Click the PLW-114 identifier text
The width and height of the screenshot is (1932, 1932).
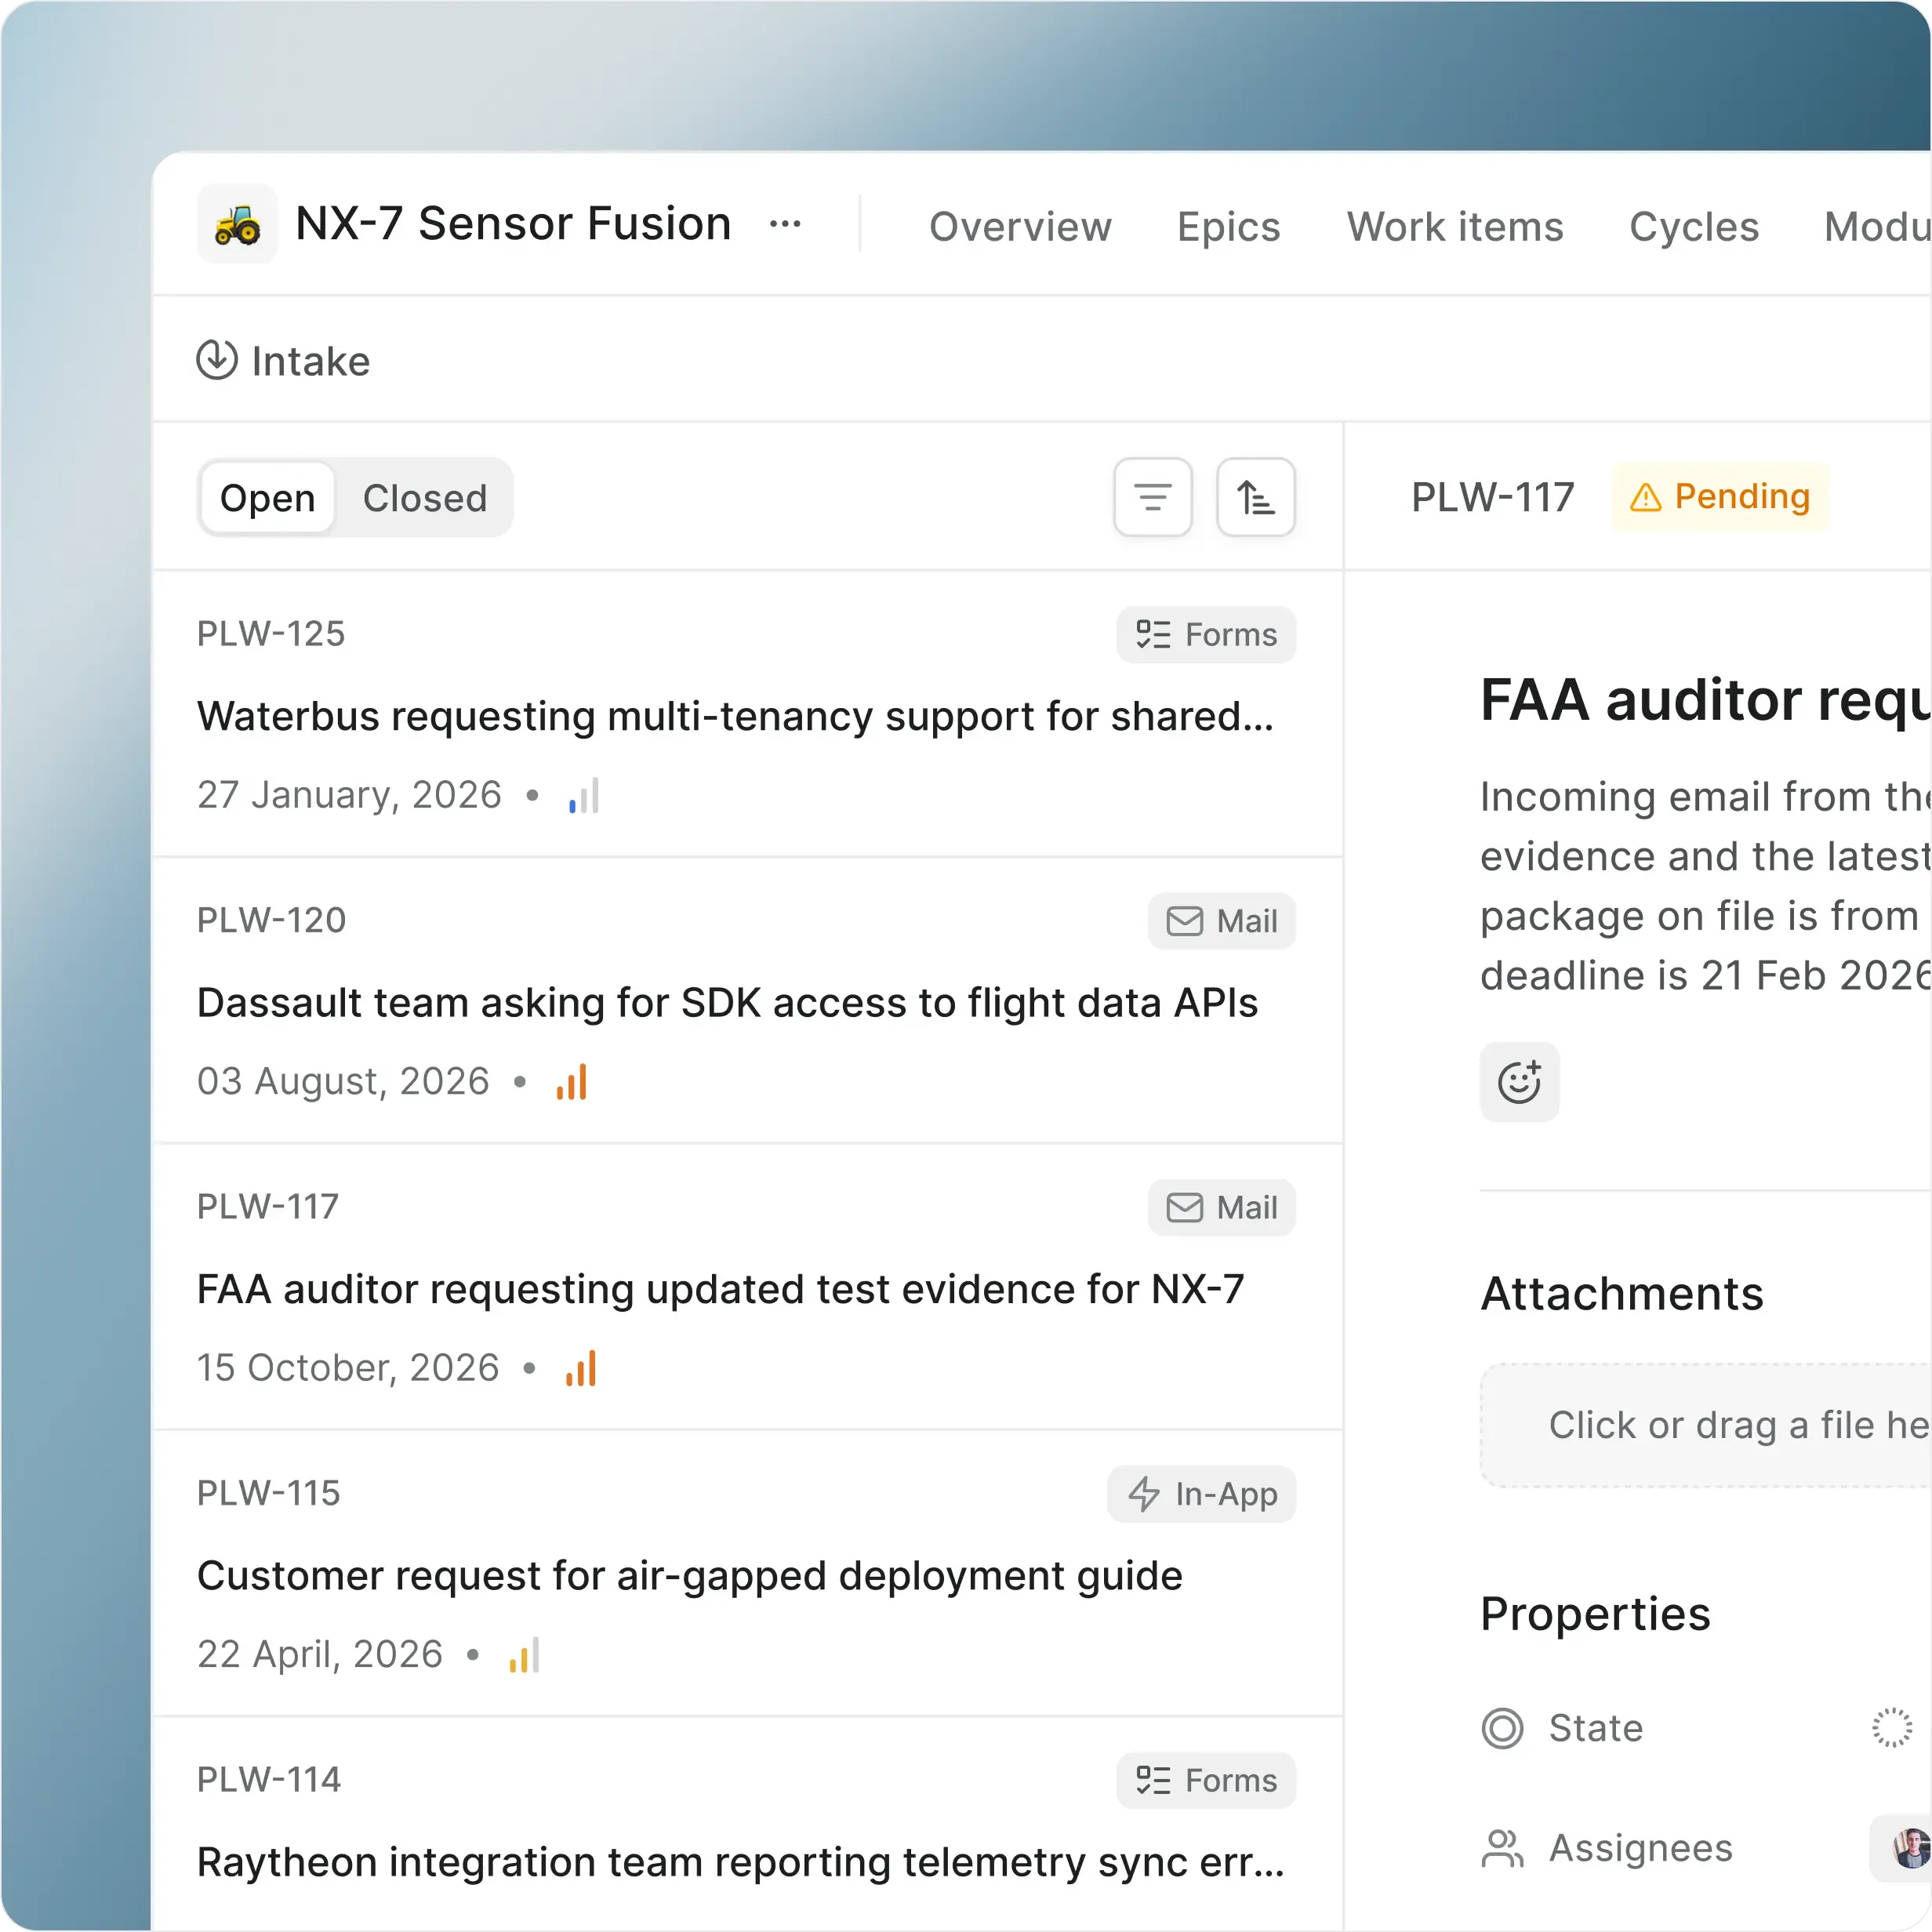pos(269,1779)
